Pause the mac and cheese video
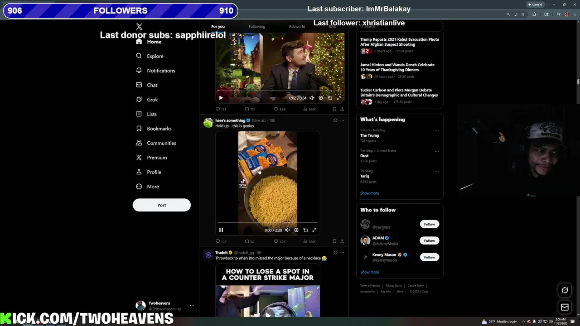580x326 pixels. pyautogui.click(x=221, y=230)
